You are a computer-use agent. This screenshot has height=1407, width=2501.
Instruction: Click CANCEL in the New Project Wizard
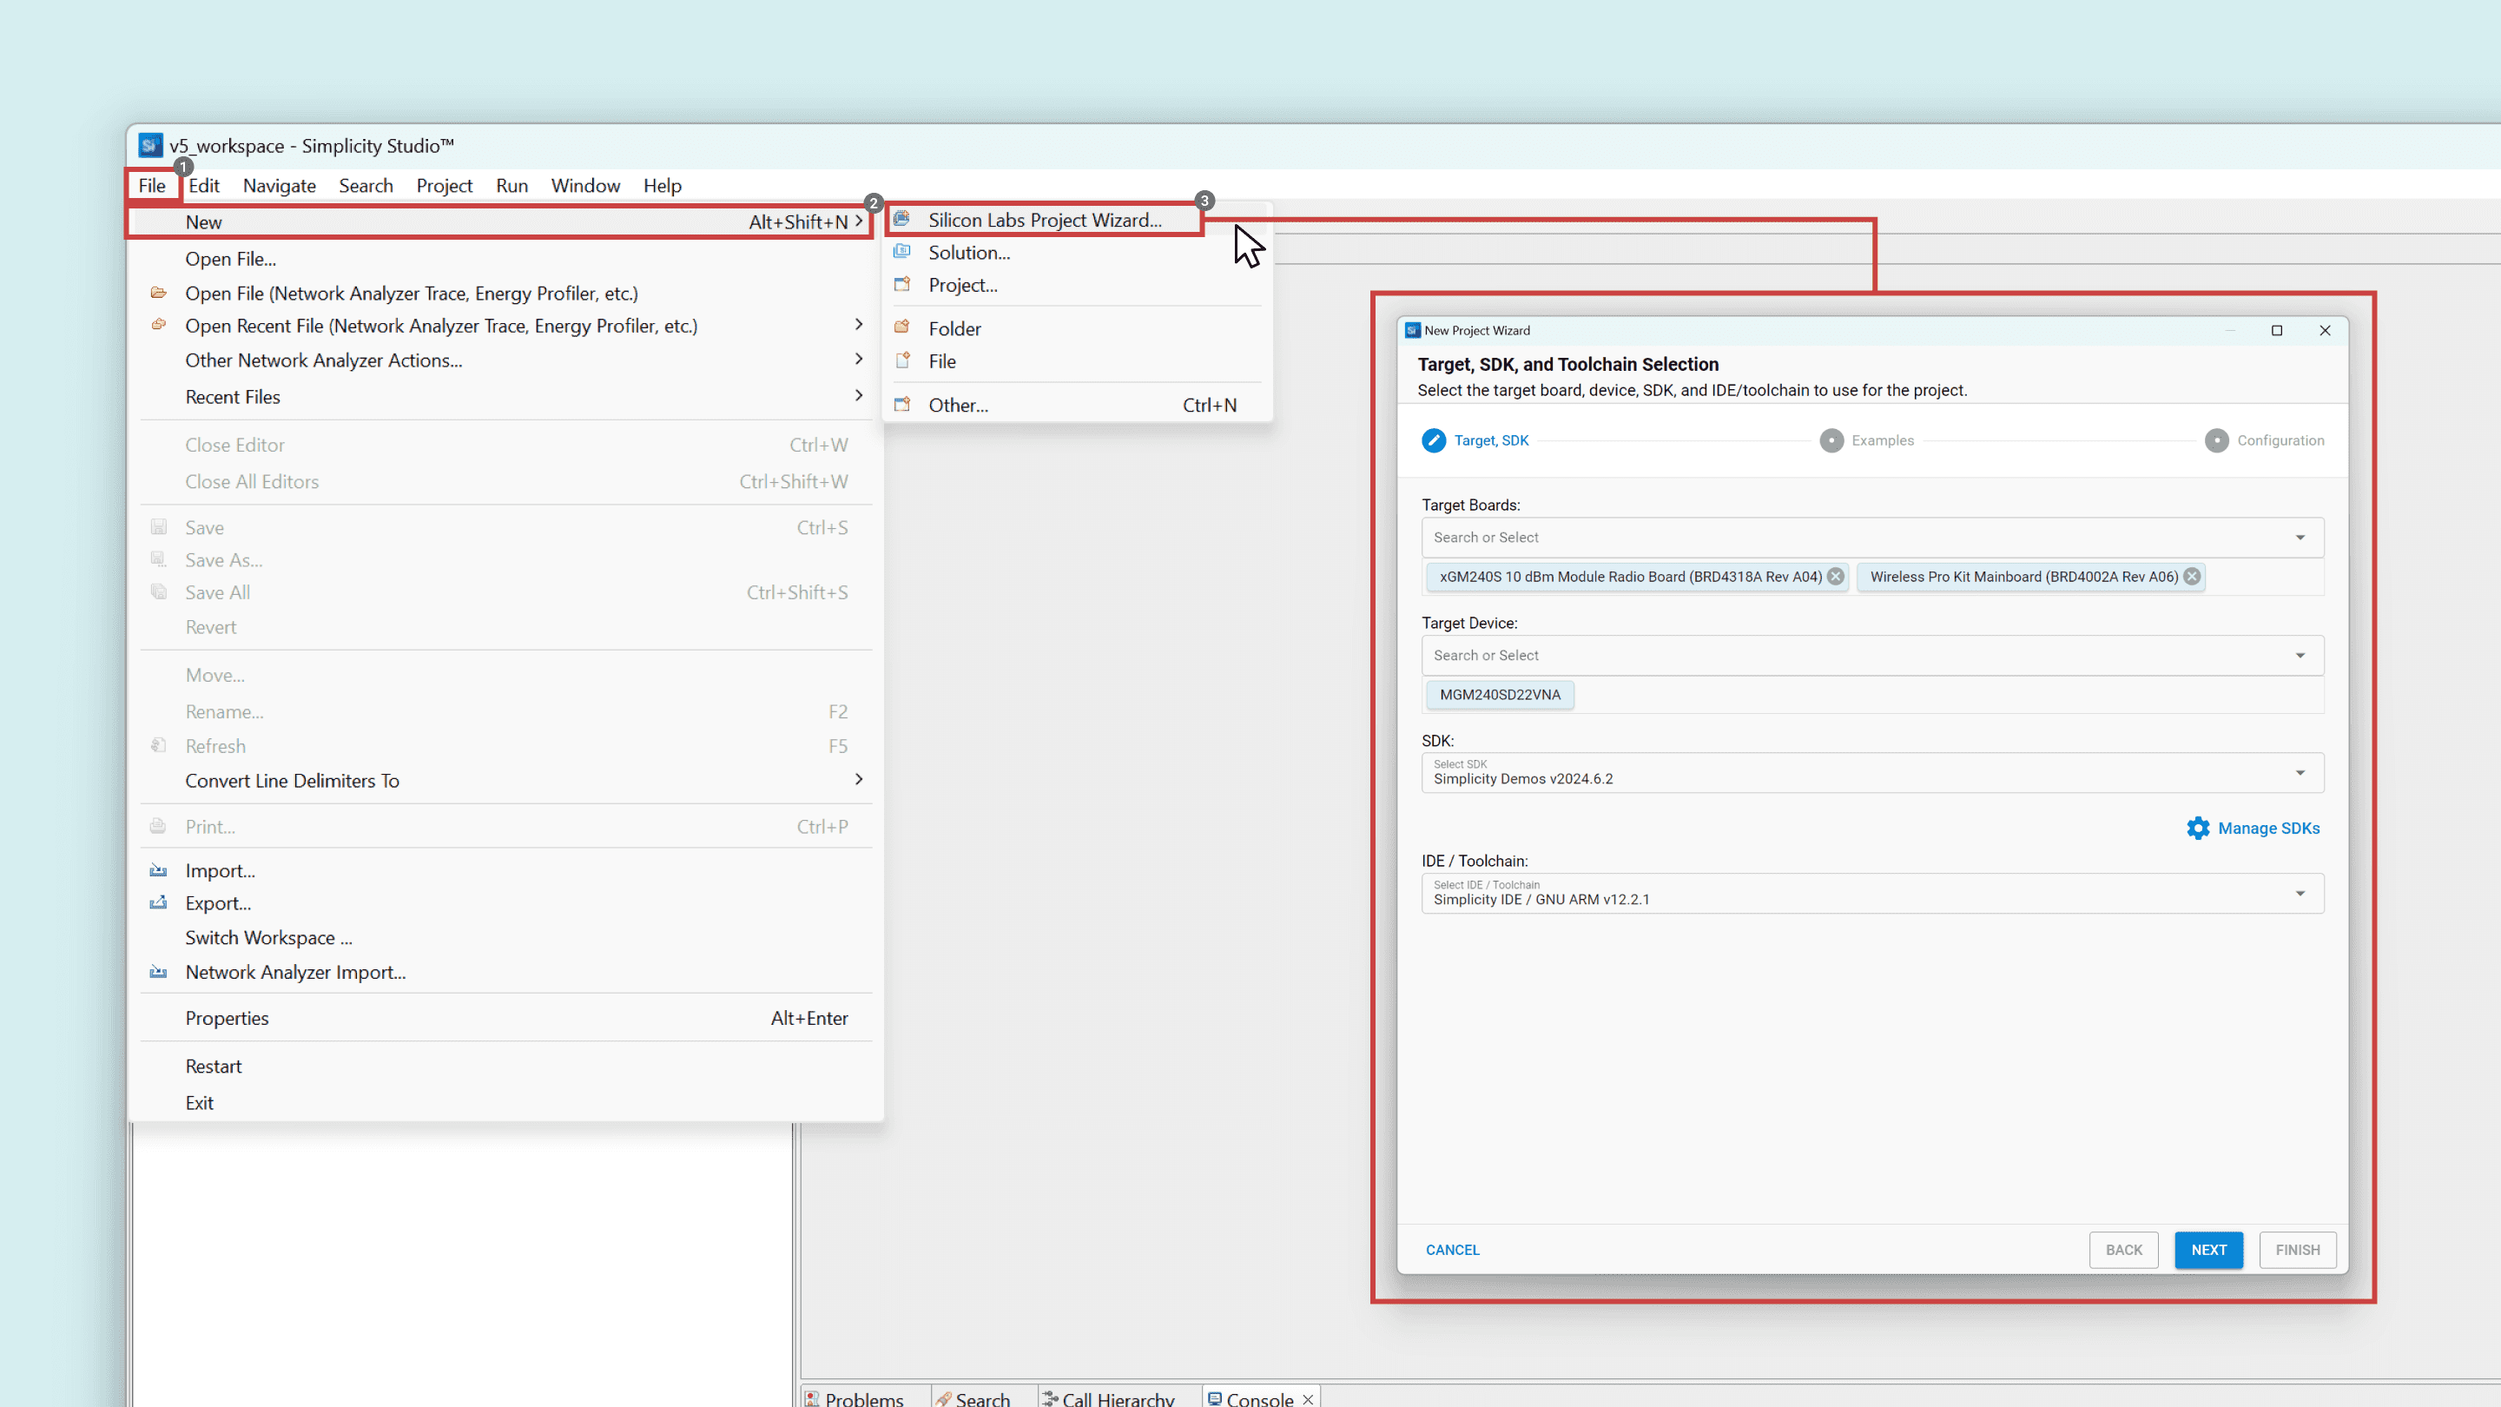tap(1453, 1250)
